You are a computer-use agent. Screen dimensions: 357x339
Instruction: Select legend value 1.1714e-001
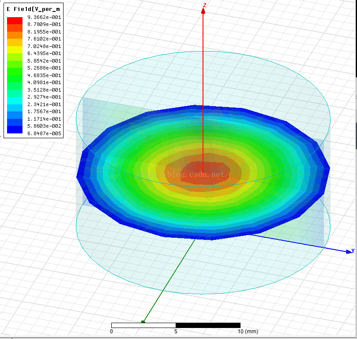click(44, 119)
